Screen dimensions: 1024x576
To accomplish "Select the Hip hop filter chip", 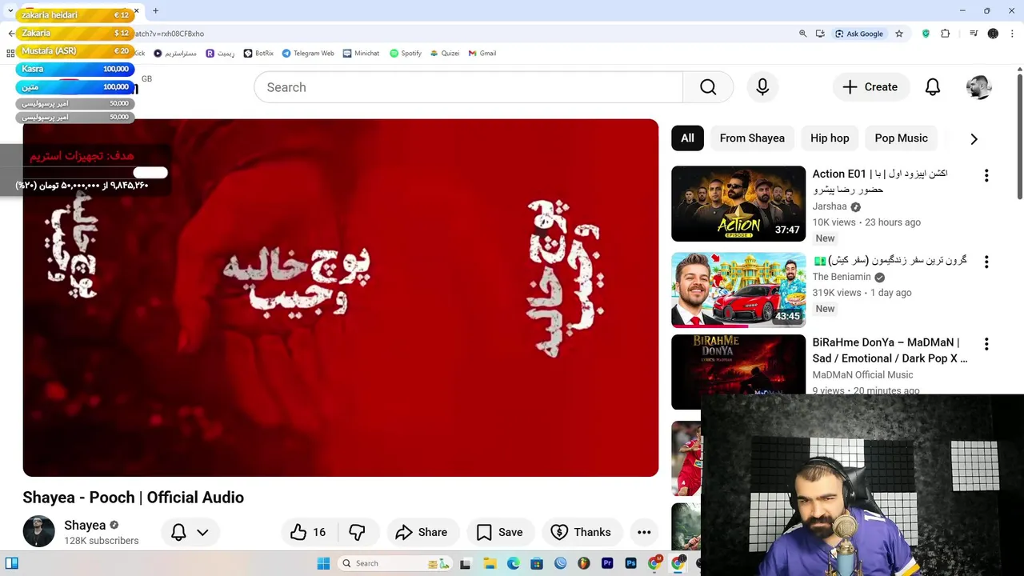I will tap(830, 138).
